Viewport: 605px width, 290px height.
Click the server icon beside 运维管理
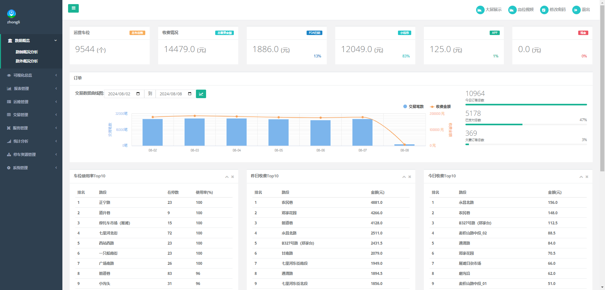pos(9,102)
